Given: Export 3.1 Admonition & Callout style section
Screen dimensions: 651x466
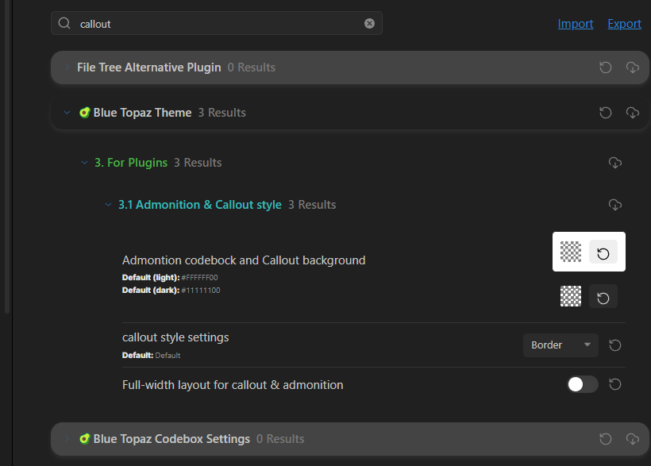Looking at the screenshot, I should coord(614,205).
